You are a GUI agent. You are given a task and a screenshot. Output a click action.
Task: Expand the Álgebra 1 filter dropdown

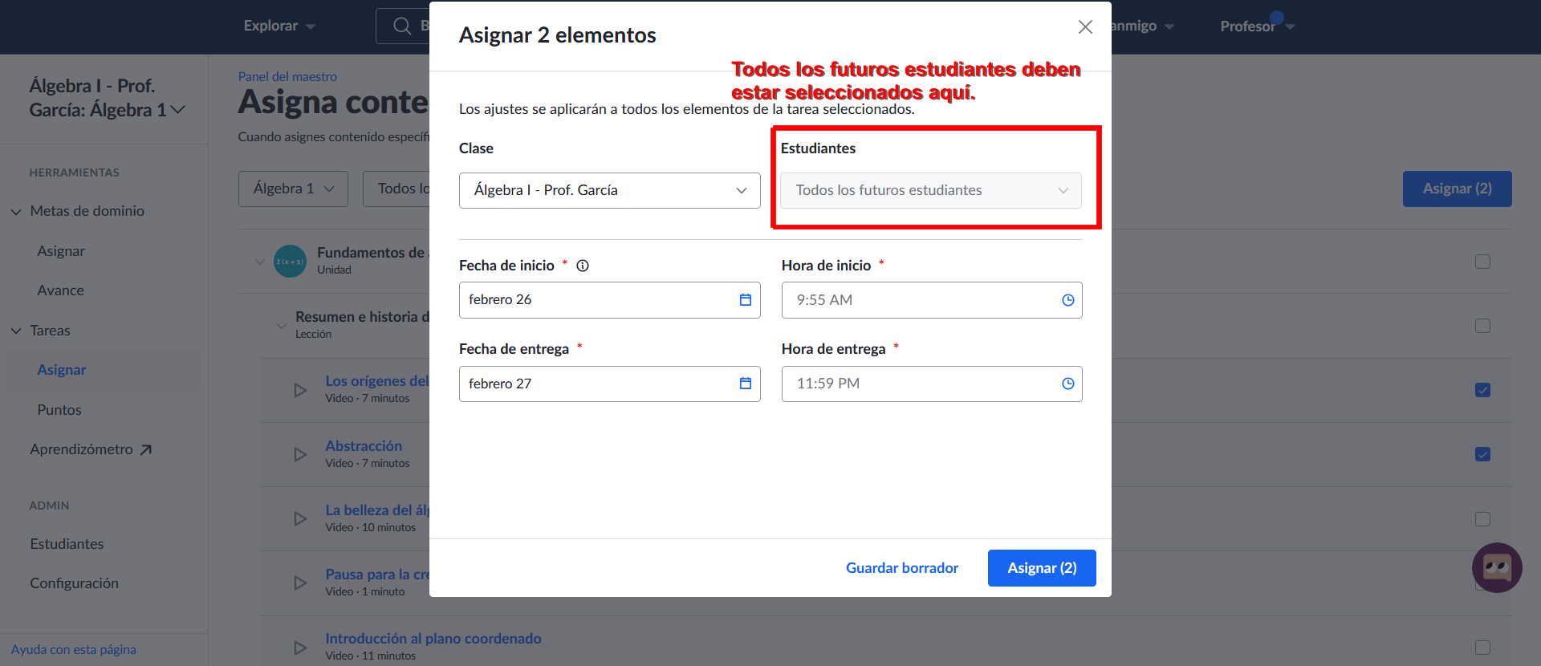pos(293,189)
